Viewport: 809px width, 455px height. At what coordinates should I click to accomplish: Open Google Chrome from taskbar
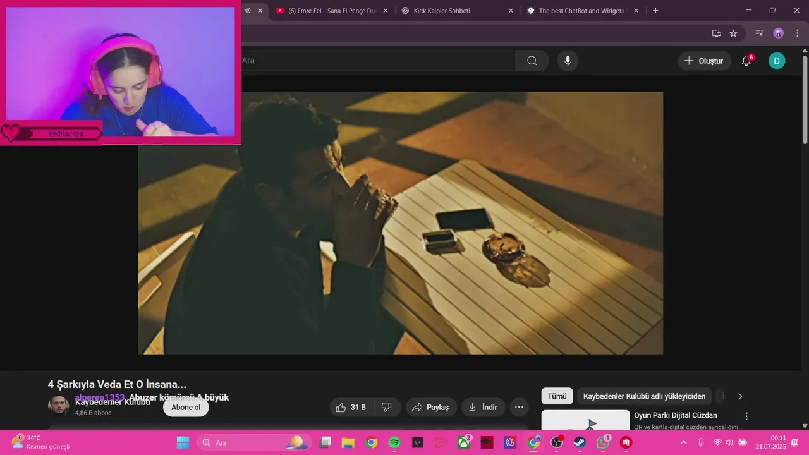click(x=371, y=442)
